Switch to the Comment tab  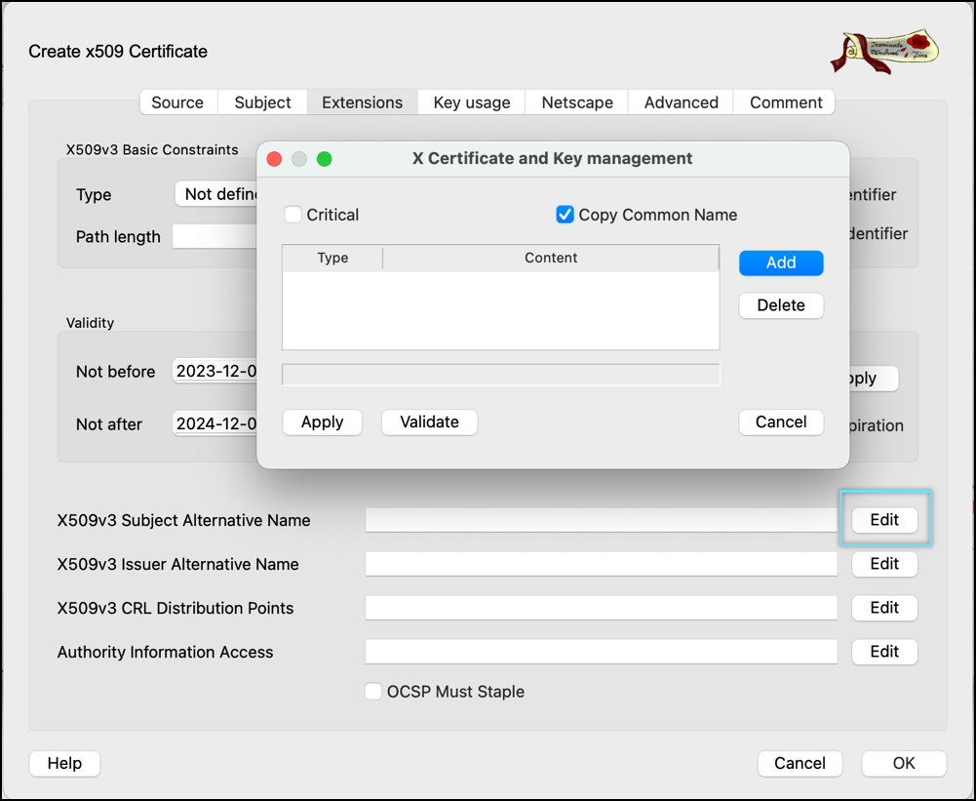click(785, 102)
